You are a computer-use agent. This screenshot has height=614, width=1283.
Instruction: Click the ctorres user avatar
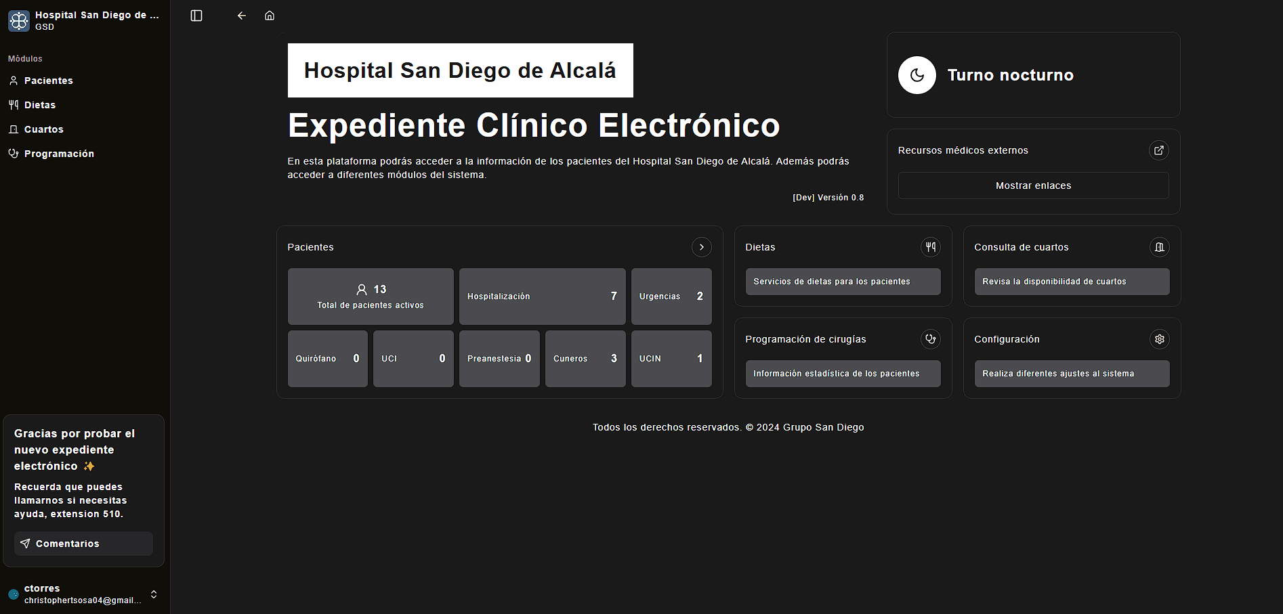pos(14,594)
